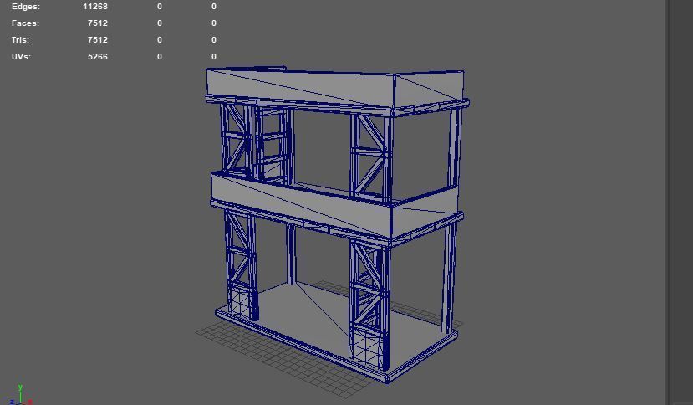Select the scaffold tower model in viewport
This screenshot has width=693, height=405.
(336, 224)
